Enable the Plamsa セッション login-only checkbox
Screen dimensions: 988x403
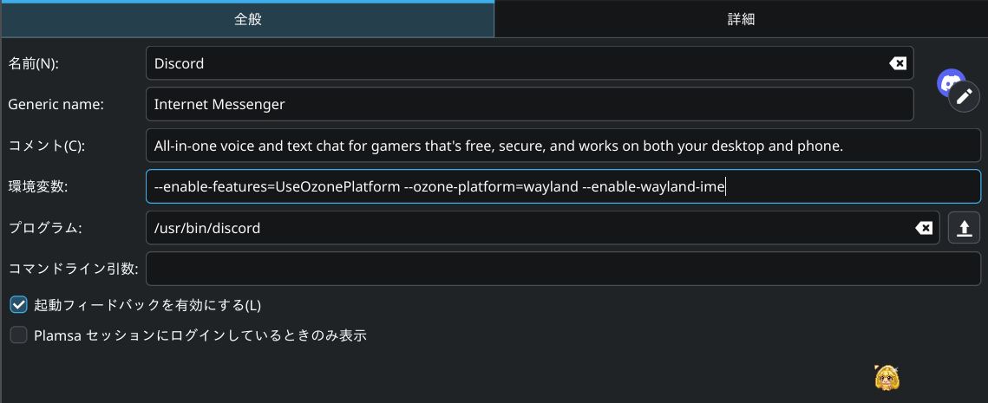point(19,335)
